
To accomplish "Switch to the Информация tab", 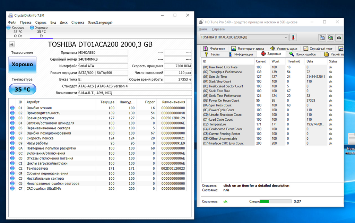I will click(x=241, y=54).
